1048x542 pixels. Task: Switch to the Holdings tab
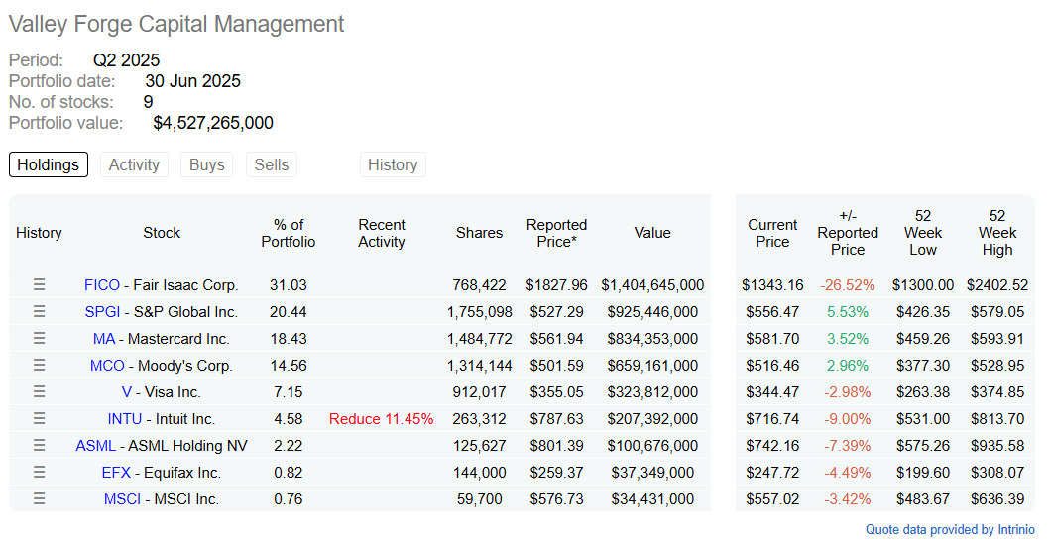click(x=49, y=164)
